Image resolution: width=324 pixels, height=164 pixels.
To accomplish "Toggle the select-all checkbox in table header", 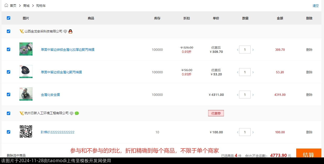I will (x=8, y=18).
